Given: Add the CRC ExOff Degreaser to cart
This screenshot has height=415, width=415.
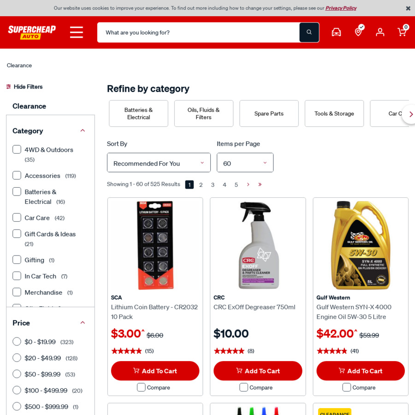Looking at the screenshot, I should point(258,371).
